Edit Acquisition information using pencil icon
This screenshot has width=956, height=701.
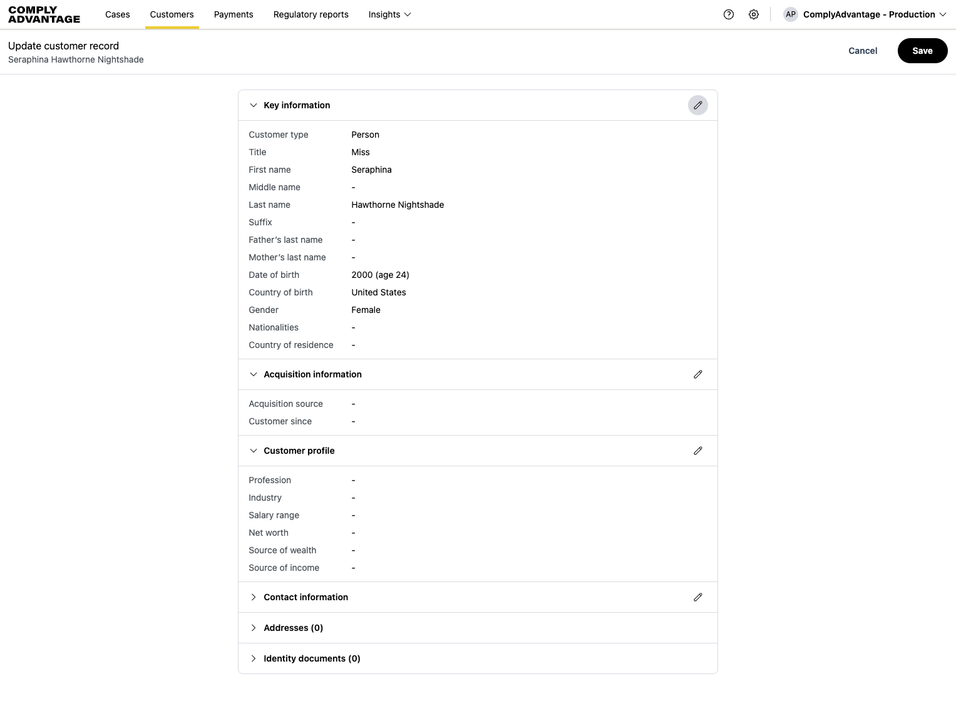[698, 374]
